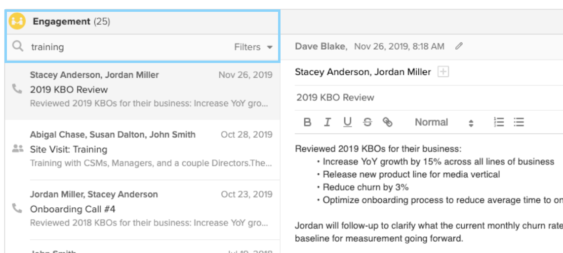Add attendee with the plus icon
563x253 pixels.
[443, 72]
